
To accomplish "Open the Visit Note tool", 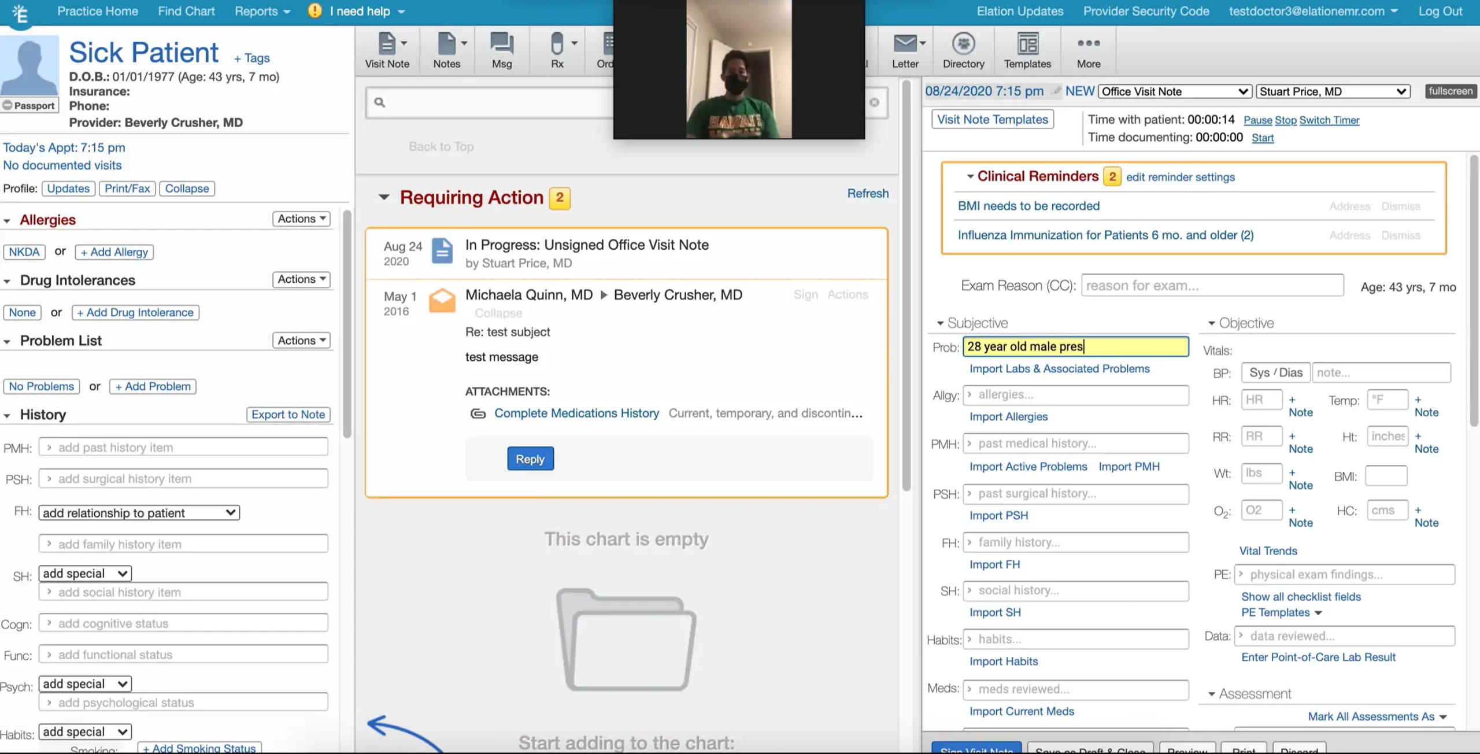I will 387,50.
